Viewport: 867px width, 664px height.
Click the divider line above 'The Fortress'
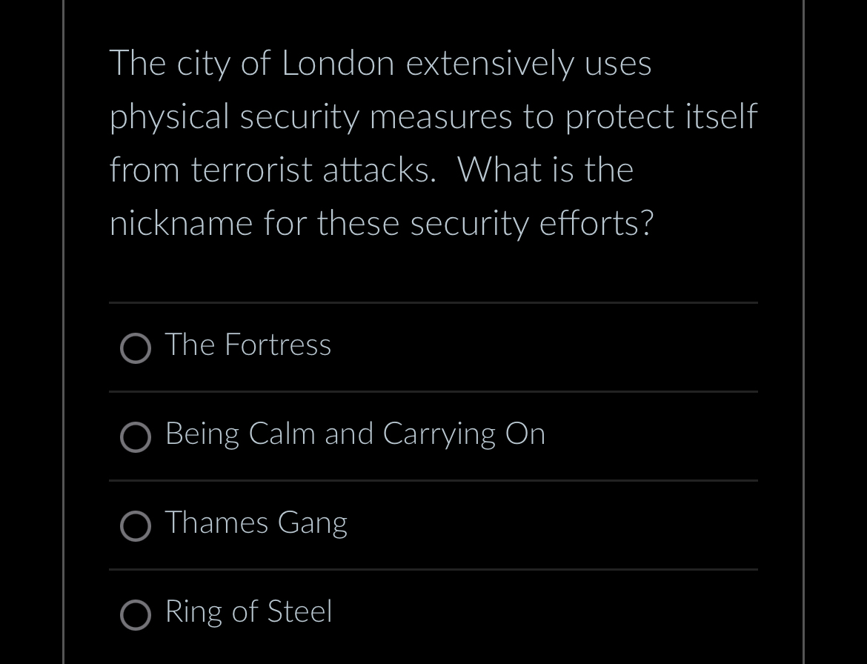pyautogui.click(x=433, y=302)
